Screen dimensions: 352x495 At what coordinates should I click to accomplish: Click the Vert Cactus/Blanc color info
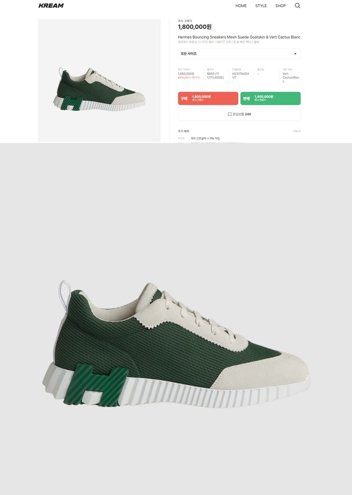coord(291,77)
